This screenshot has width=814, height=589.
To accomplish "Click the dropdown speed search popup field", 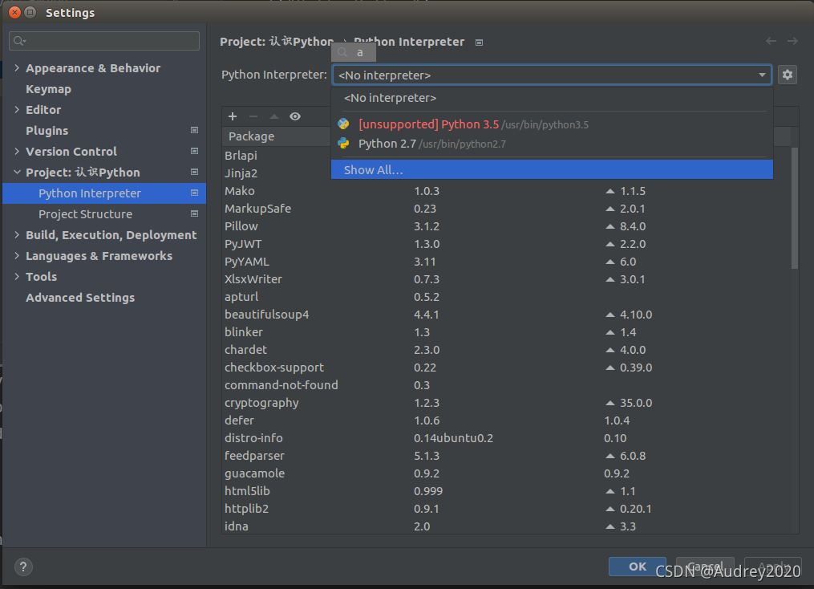I will 354,52.
